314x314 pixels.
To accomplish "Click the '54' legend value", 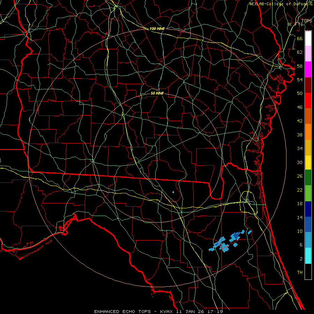I will pyautogui.click(x=300, y=80).
